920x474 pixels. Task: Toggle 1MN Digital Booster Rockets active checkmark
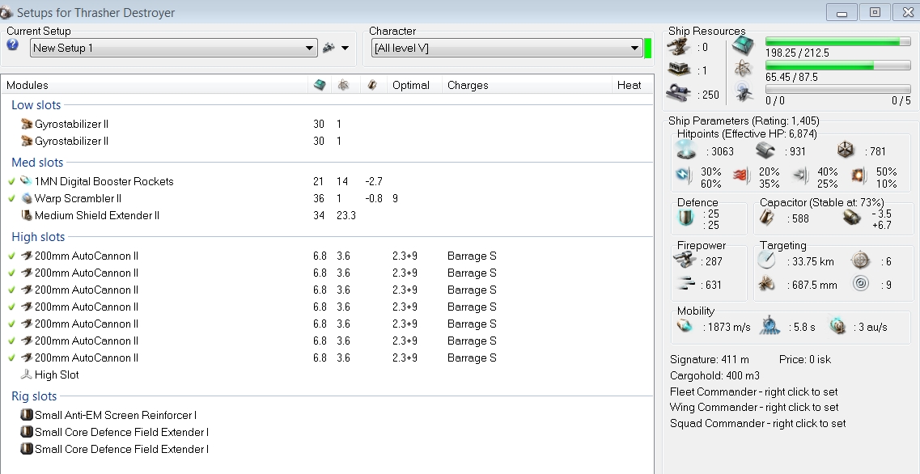click(11, 181)
